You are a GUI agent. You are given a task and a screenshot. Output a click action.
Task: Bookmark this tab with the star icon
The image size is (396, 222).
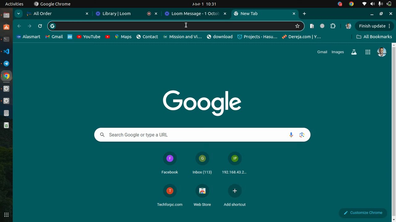tap(297, 26)
